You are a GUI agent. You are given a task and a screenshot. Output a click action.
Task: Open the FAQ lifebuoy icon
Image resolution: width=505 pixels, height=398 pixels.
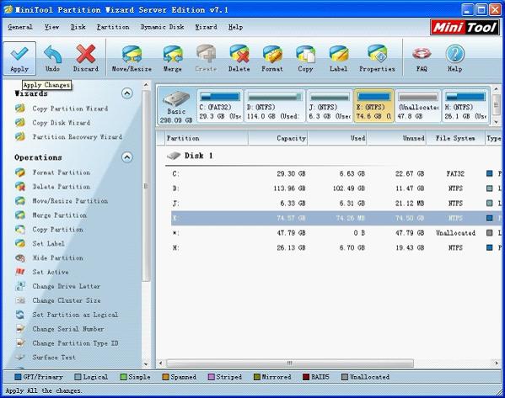pos(422,59)
